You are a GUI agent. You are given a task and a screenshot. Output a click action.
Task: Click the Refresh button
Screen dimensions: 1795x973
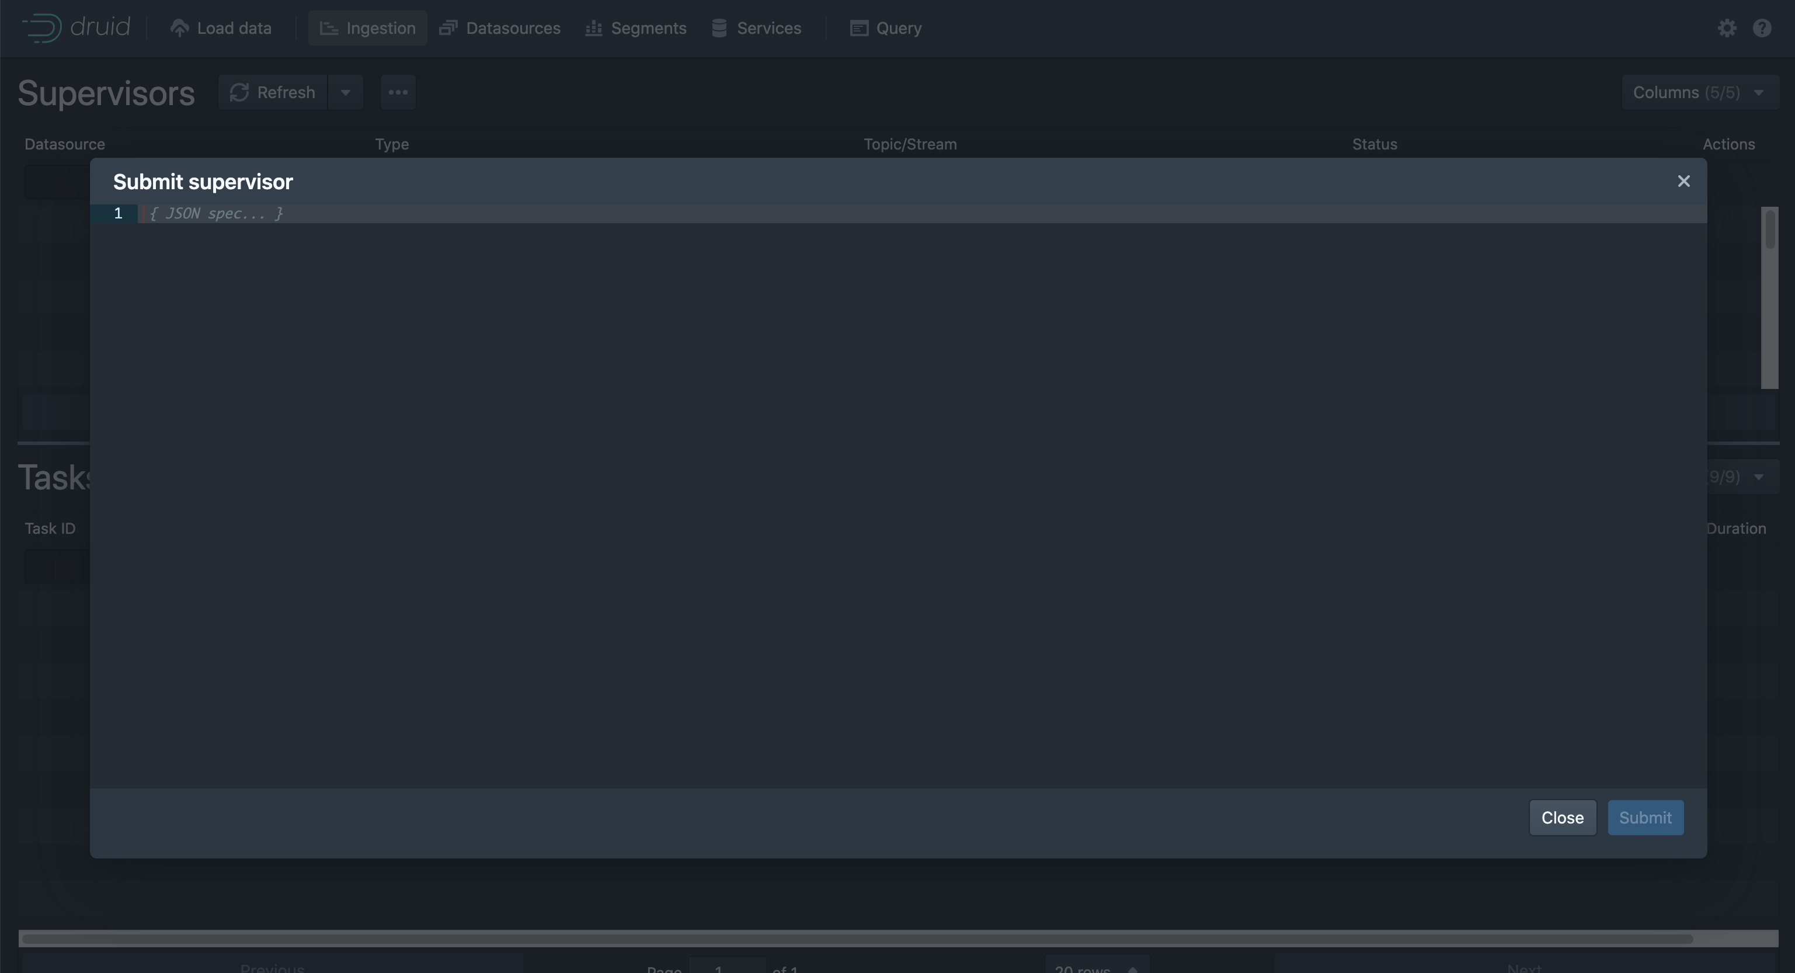[273, 93]
